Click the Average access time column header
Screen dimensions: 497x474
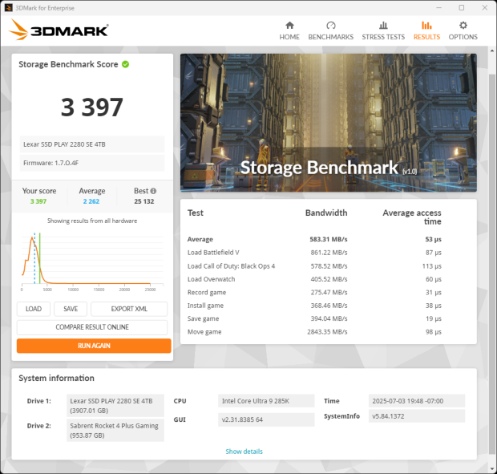[x=412, y=217]
